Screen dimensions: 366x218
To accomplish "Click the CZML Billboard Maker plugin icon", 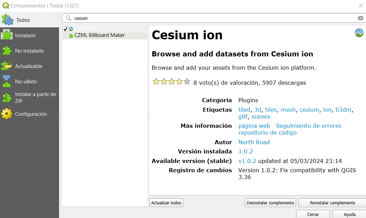I will 71,36.
